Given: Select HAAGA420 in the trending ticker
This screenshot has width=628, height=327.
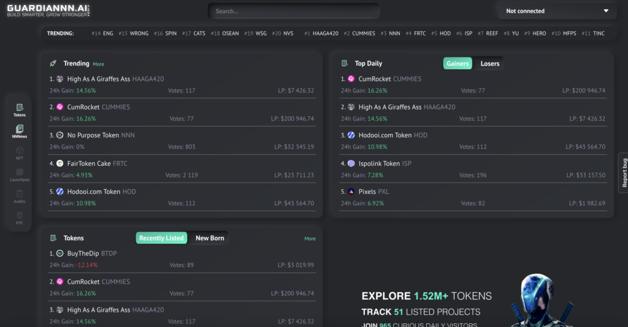Looking at the screenshot, I should pyautogui.click(x=321, y=34).
